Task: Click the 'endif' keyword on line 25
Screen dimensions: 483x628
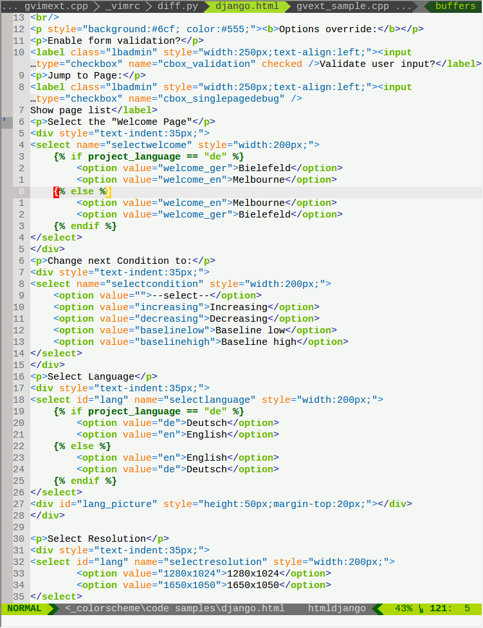Action: click(x=85, y=481)
